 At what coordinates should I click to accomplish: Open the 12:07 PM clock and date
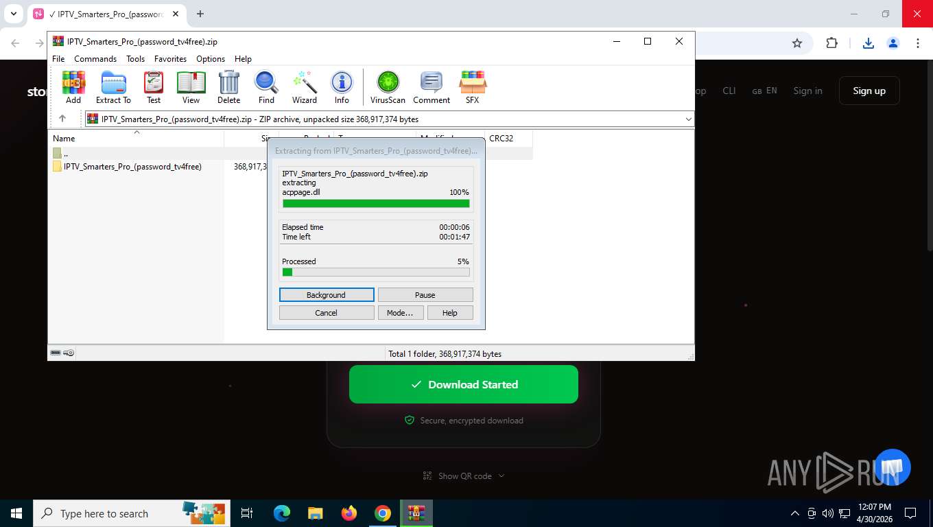(874, 513)
